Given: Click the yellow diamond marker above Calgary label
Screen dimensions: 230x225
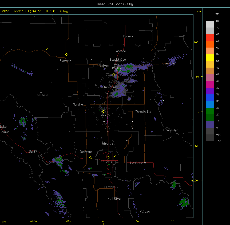Looking at the screenshot, I should 108,157.
